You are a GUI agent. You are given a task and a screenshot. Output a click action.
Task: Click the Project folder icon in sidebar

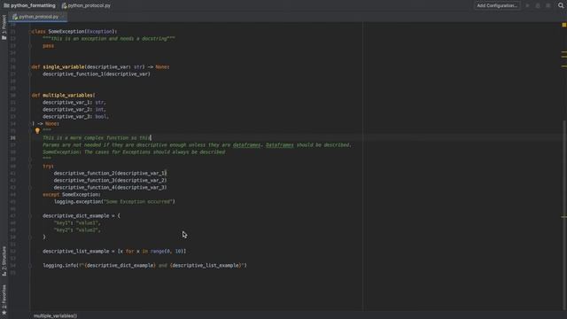pyautogui.click(x=4, y=37)
